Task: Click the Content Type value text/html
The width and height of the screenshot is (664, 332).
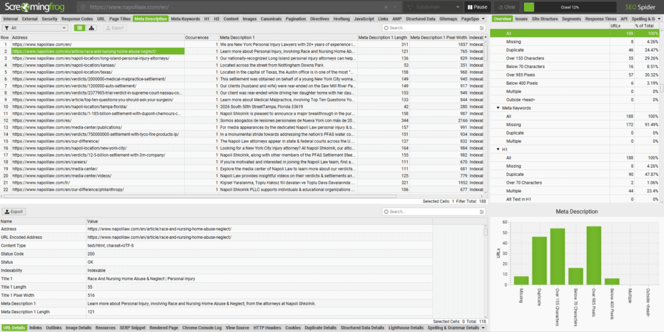Action: pos(110,245)
